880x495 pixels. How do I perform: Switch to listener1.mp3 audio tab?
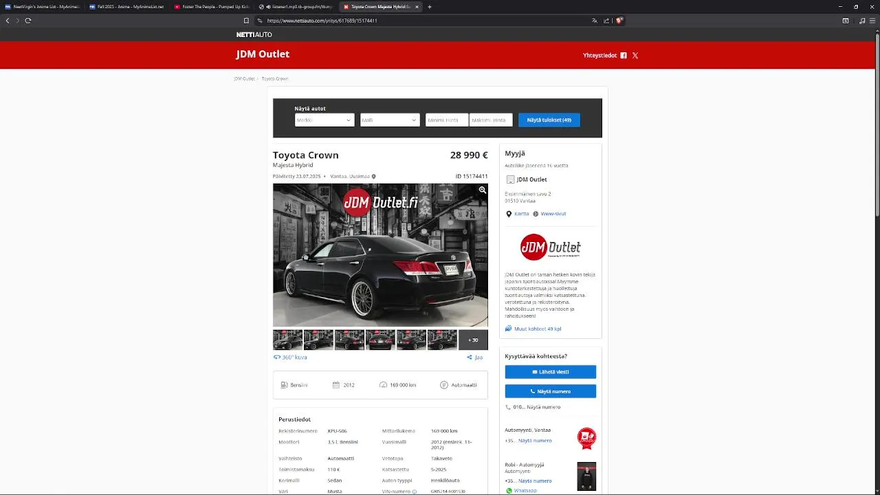point(295,7)
